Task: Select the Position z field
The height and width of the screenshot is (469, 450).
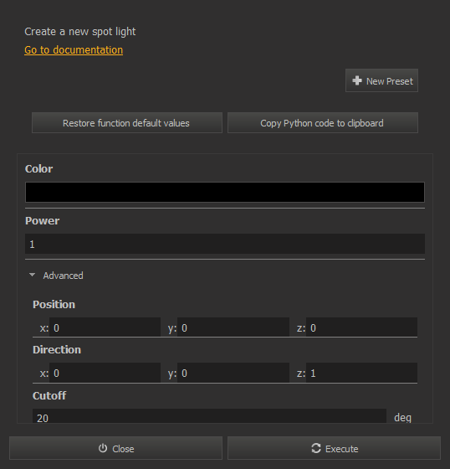Action: (361, 327)
